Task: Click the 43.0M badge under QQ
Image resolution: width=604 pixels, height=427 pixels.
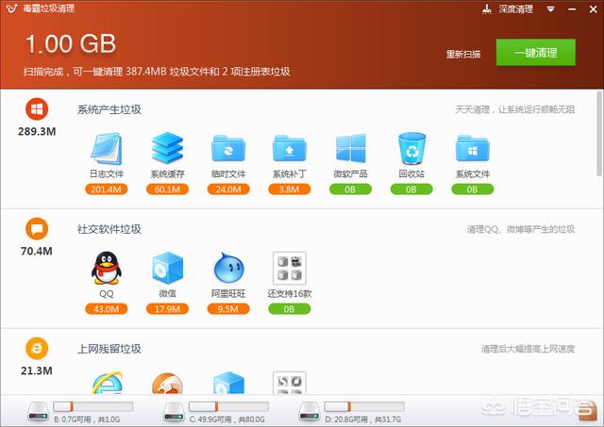Action: (107, 309)
